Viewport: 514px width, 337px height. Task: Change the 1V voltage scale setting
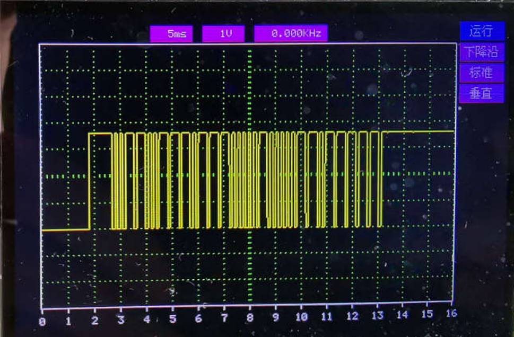pyautogui.click(x=223, y=34)
